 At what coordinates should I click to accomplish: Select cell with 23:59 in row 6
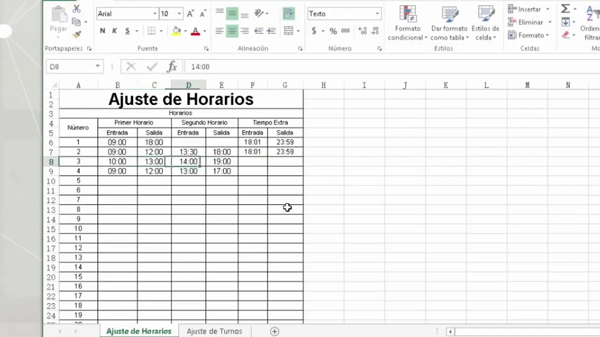[285, 142]
